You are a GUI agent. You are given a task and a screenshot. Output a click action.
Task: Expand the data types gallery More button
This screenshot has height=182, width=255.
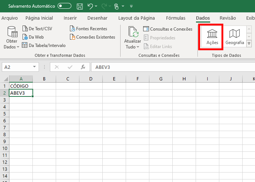point(249,44)
